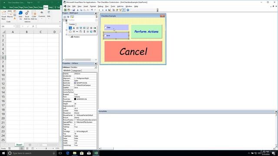Screen dimensions: 278x156
Task: Open the chkSave object dropdown in Properties
Action: click(x=96, y=68)
